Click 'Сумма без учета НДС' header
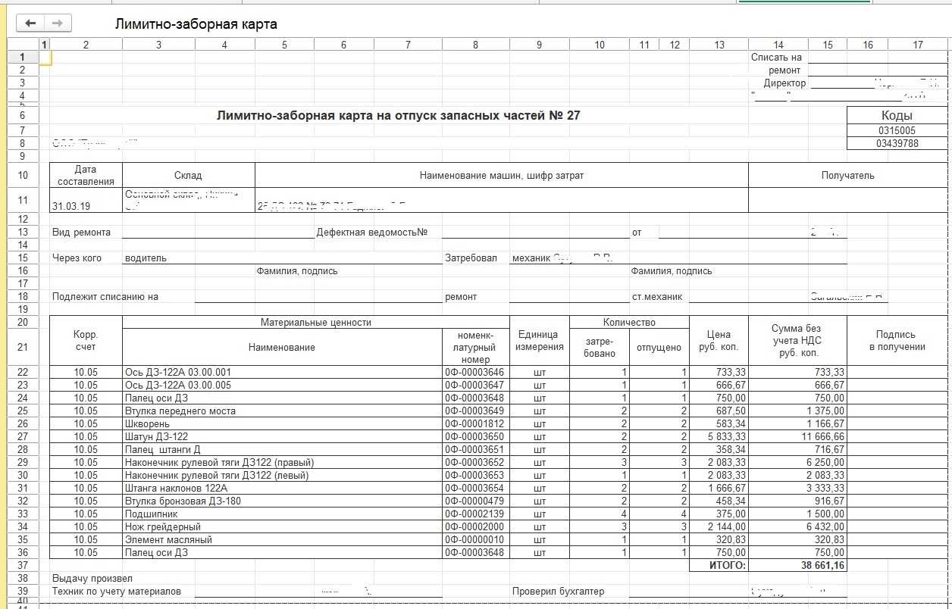952x609 pixels. 797,340
